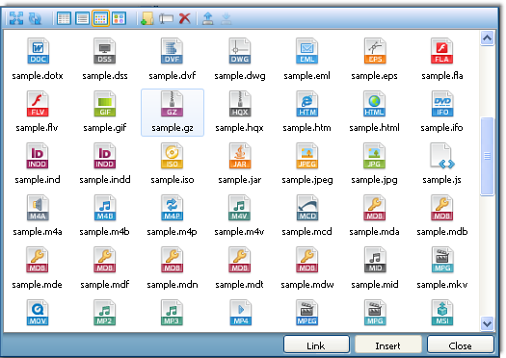This screenshot has width=506, height=358.
Task: Select the sample.gif file
Action: click(105, 112)
